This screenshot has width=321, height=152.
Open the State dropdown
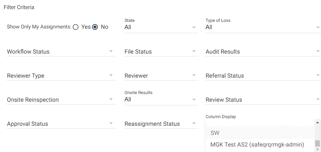pos(161,27)
